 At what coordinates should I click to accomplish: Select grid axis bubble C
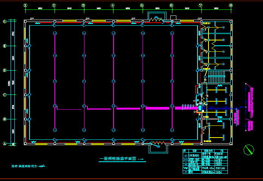tap(5, 95)
